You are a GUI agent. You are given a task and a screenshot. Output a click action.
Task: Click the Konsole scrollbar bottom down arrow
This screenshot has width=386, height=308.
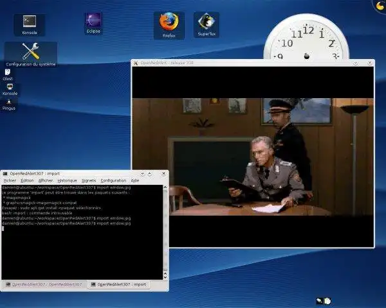point(165,277)
